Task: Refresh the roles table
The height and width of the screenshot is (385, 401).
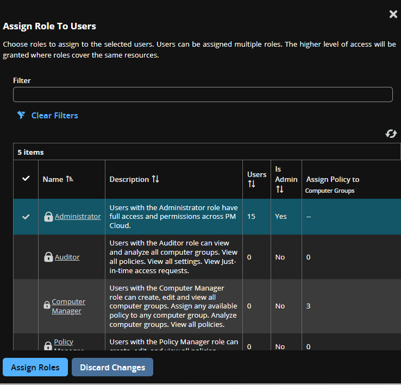Action: (x=391, y=134)
